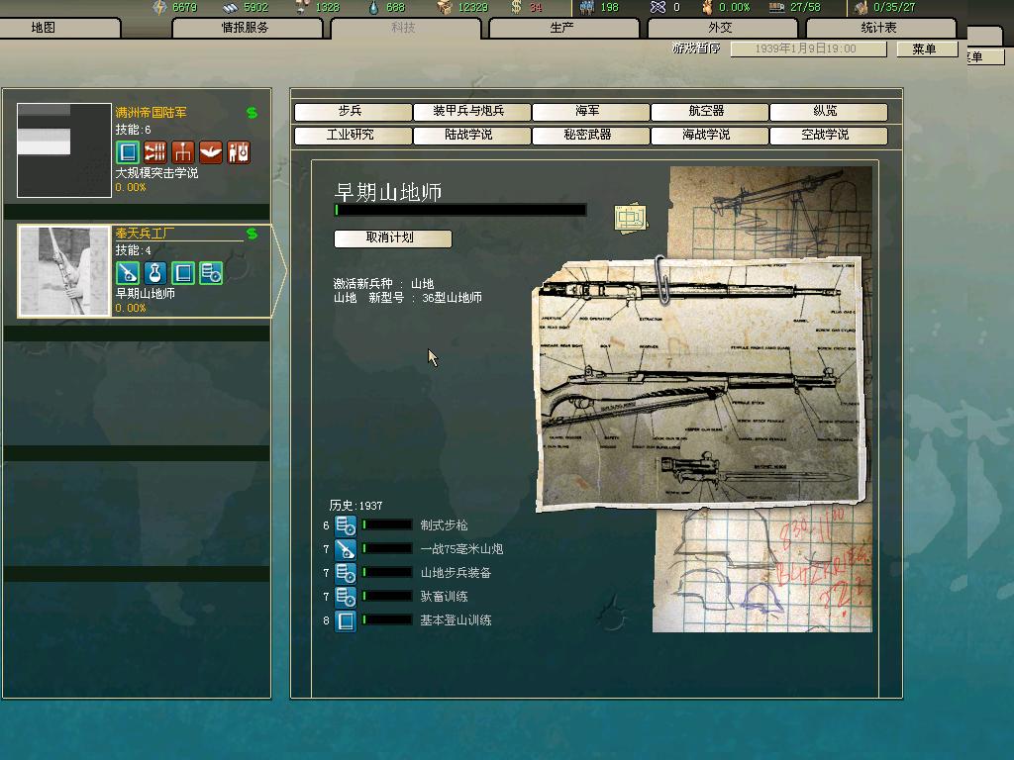The image size is (1014, 760).
Task: Click the dissent fist icon beside 0.00%
Action: coord(707,7)
